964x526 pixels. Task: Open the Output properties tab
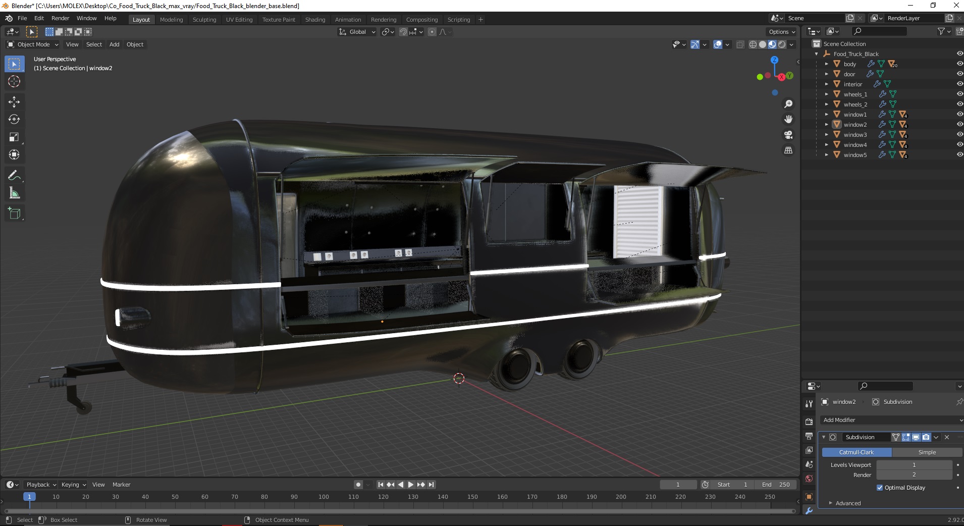click(809, 436)
